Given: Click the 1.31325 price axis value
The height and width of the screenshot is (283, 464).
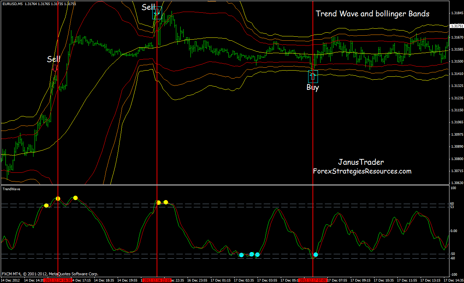Looking at the screenshot, I should [457, 86].
